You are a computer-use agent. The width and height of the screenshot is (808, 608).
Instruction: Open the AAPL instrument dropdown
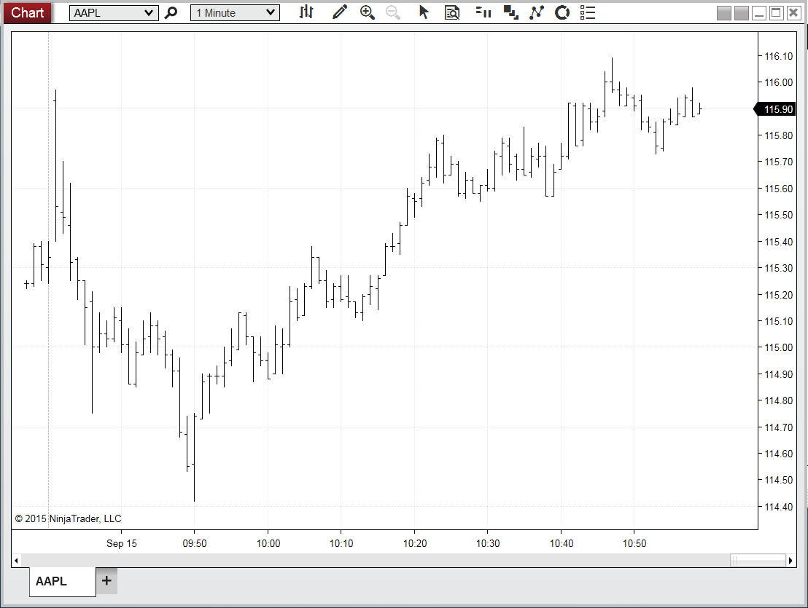[113, 13]
